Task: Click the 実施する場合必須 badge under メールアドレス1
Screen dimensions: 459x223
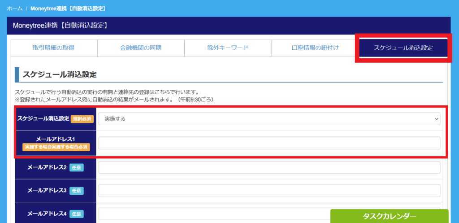Action: [56, 147]
